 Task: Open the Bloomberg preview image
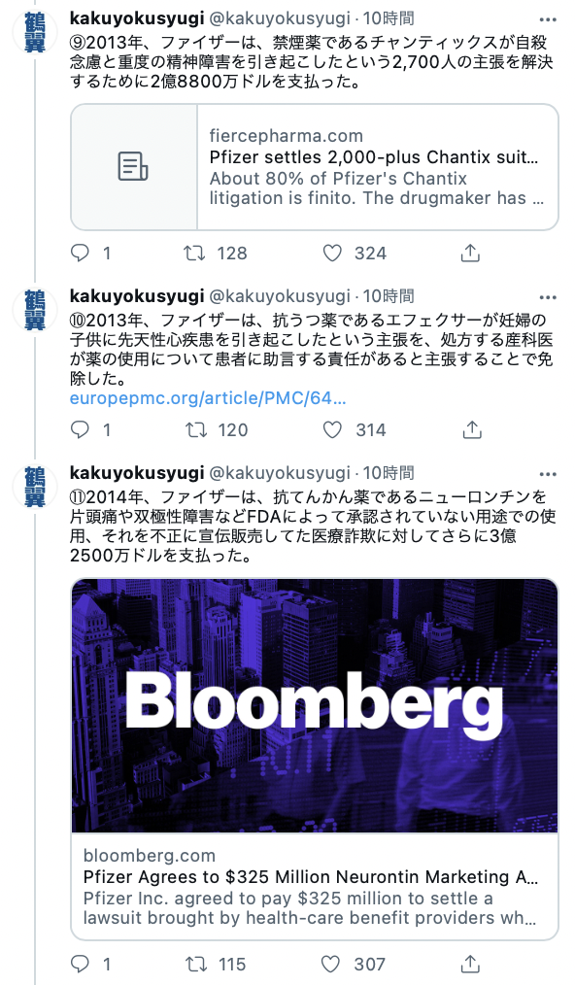tap(315, 705)
